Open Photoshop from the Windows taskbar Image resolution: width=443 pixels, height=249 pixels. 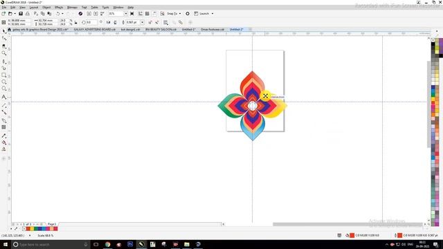(x=130, y=244)
